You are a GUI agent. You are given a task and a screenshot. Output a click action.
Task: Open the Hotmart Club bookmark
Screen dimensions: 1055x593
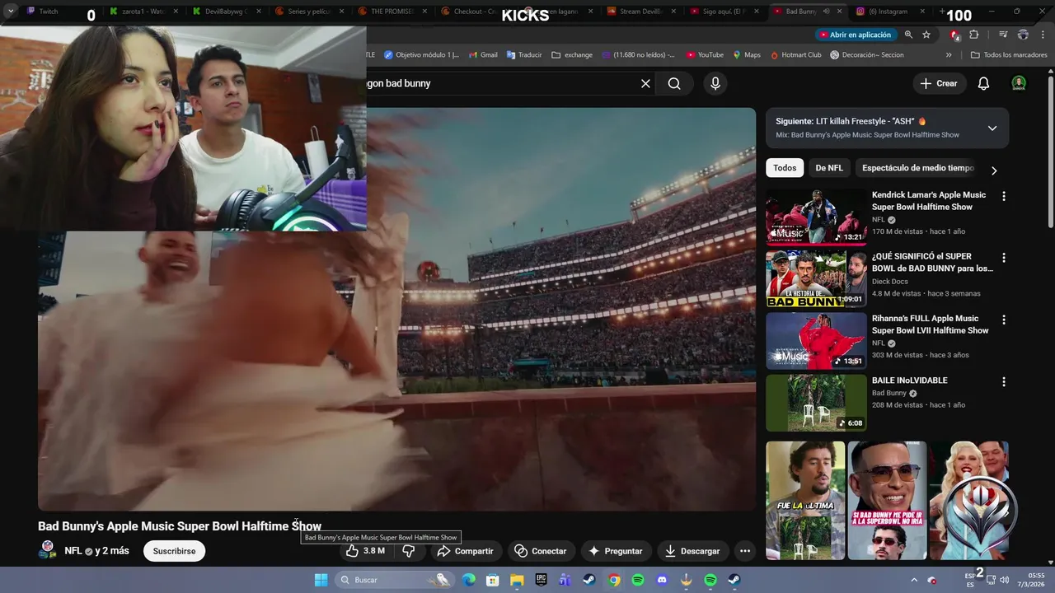[x=796, y=55]
